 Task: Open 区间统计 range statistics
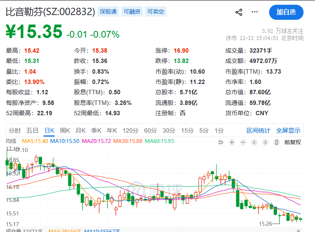point(258,131)
